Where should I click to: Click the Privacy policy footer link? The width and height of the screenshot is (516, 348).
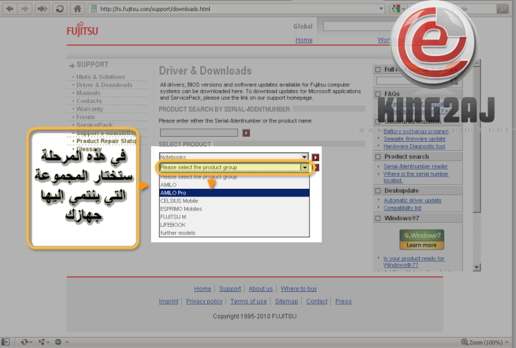tap(204, 301)
